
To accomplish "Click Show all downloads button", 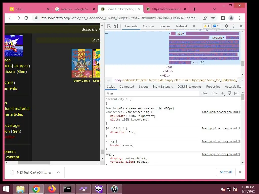I will click(x=226, y=172).
